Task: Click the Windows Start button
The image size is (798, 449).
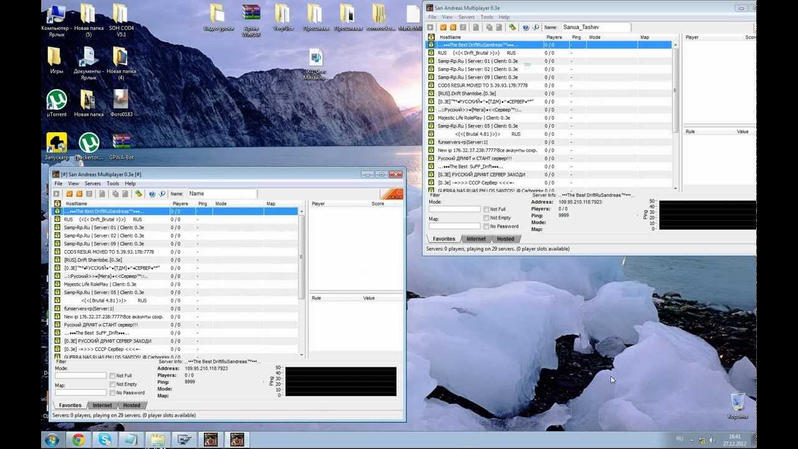Action: pos(52,440)
